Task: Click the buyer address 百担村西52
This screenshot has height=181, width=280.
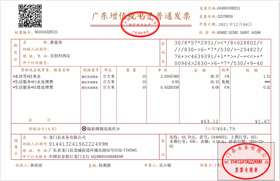Action: point(60,56)
